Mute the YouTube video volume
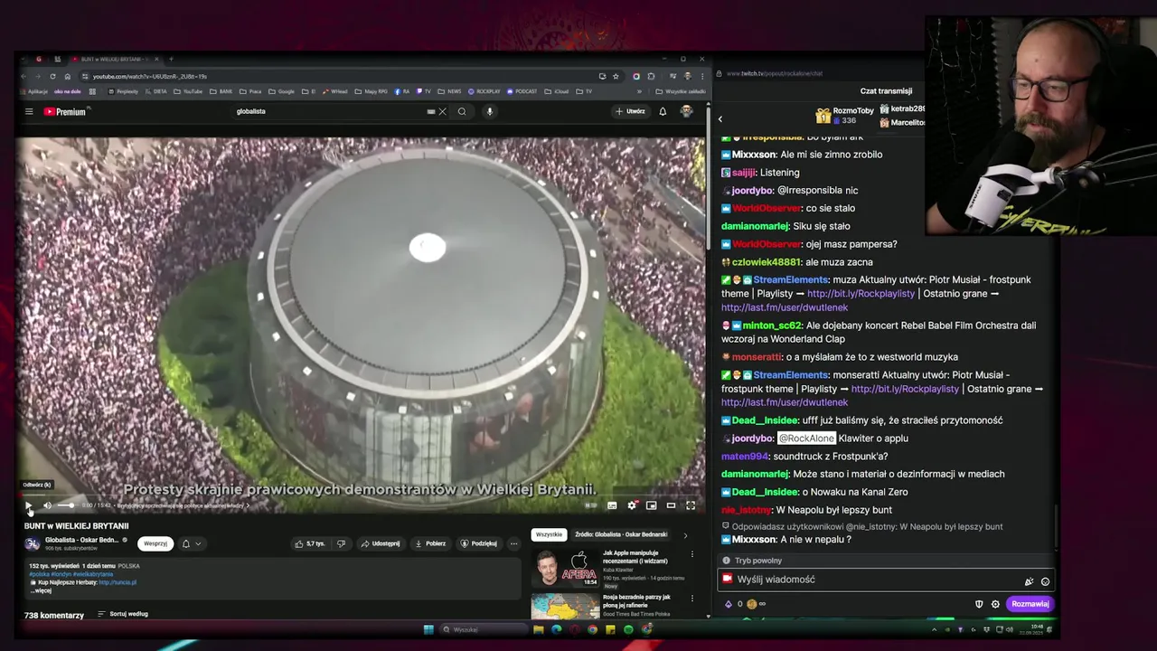 (x=47, y=505)
